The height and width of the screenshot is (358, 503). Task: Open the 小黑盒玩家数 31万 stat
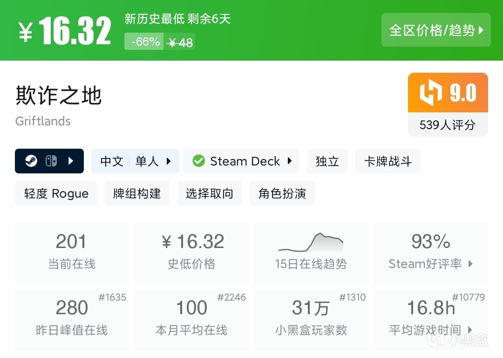(311, 319)
